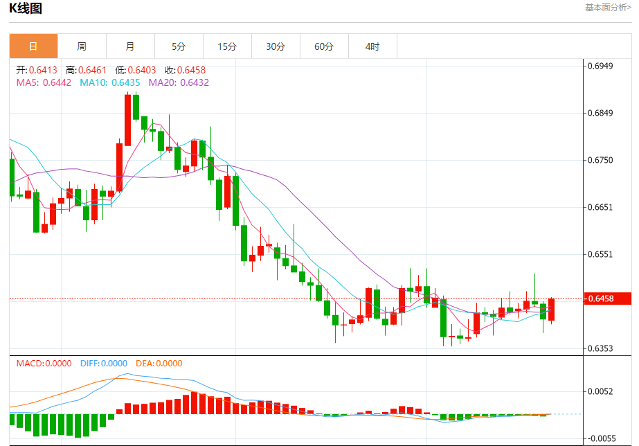Click the K线图 heading

click(25, 8)
